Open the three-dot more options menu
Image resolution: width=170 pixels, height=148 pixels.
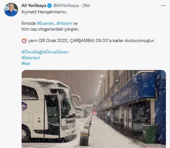pos(163,6)
